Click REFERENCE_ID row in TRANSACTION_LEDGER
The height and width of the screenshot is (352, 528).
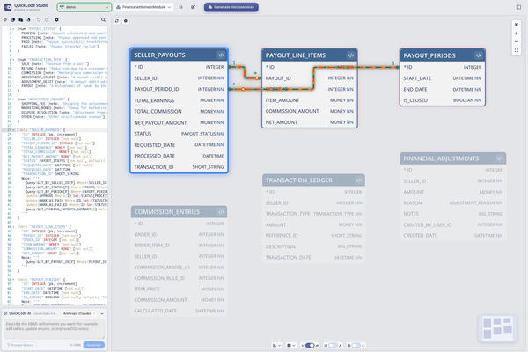(313, 236)
